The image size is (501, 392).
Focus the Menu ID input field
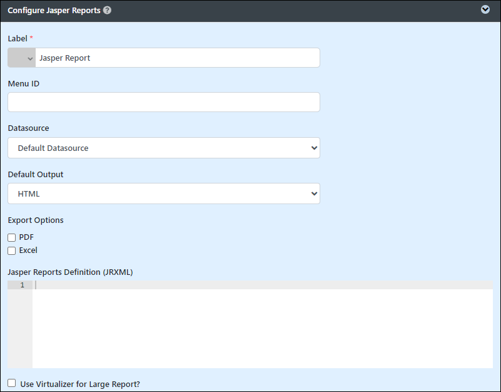tap(164, 102)
